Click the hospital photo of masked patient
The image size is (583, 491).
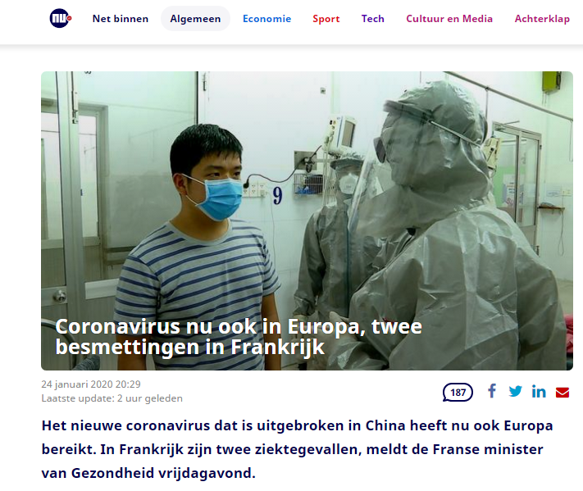pyautogui.click(x=307, y=220)
